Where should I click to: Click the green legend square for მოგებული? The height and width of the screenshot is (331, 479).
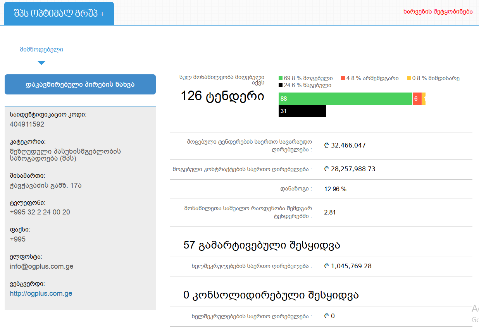[281, 78]
